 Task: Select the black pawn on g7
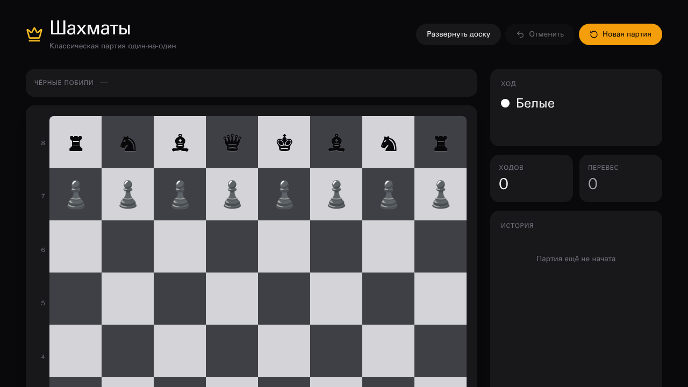(389, 195)
